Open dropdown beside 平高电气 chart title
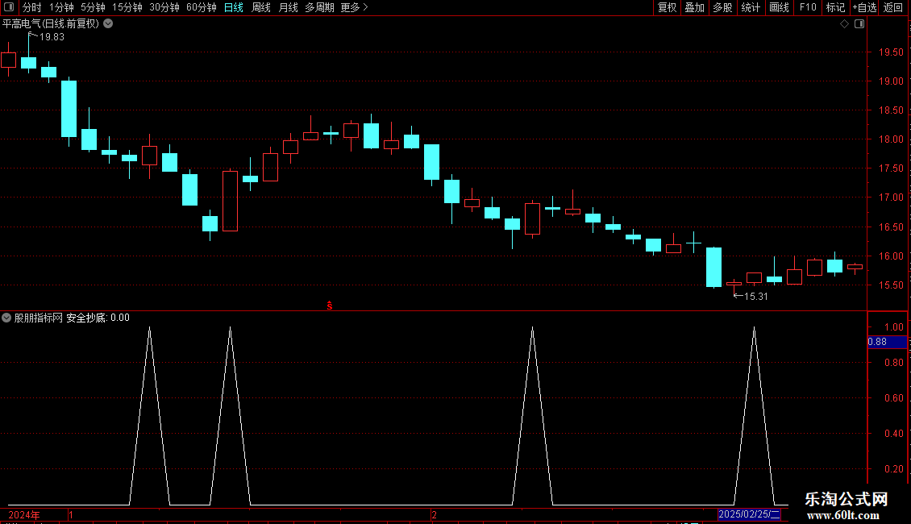This screenshot has width=911, height=524. coord(108,24)
